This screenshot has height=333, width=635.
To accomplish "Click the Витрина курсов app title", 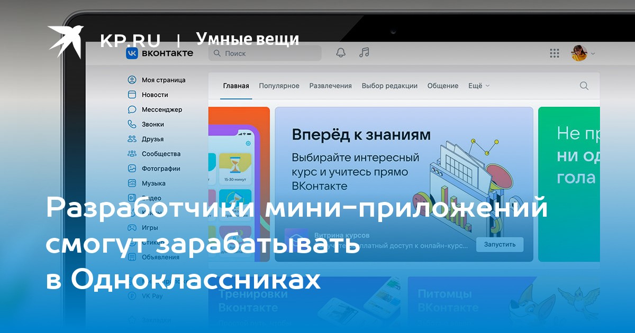I will [x=342, y=235].
